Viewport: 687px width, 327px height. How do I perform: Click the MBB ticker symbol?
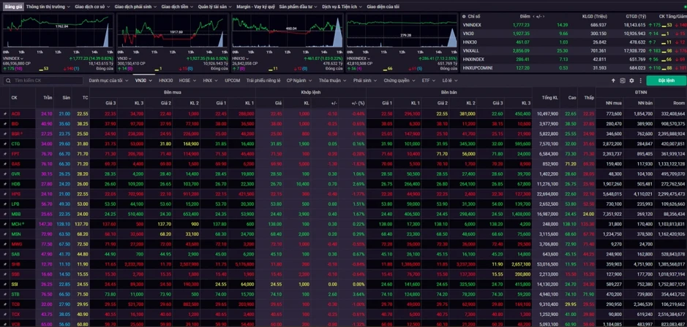click(16, 214)
